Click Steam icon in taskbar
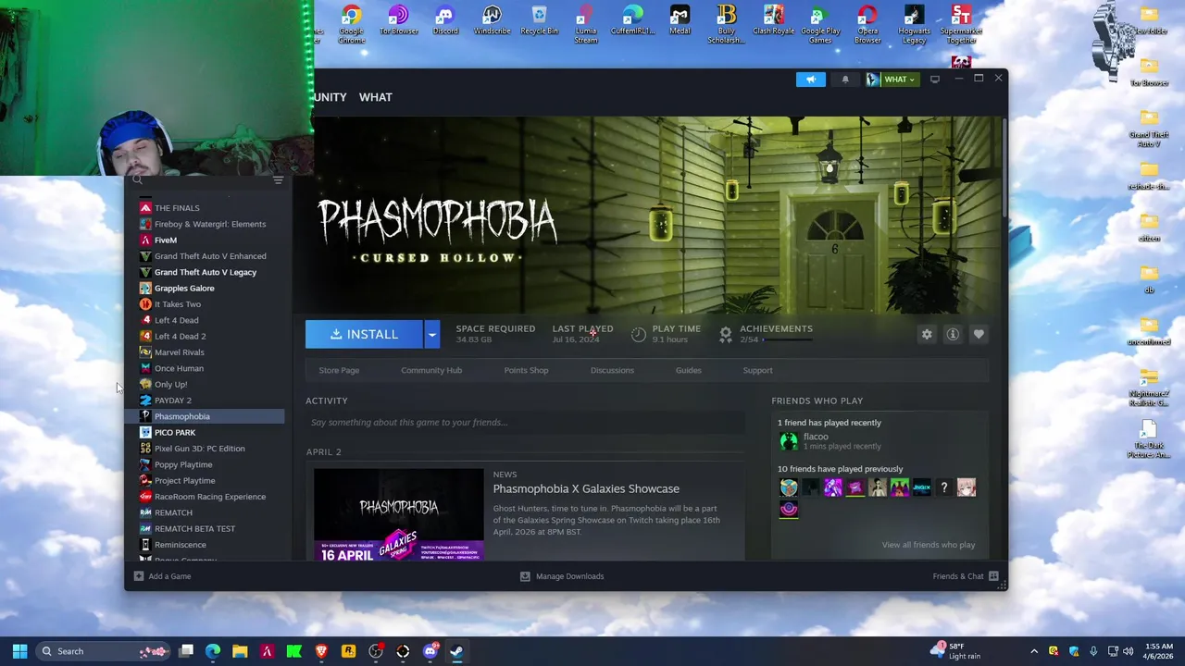Image resolution: width=1185 pixels, height=666 pixels. pos(456,651)
